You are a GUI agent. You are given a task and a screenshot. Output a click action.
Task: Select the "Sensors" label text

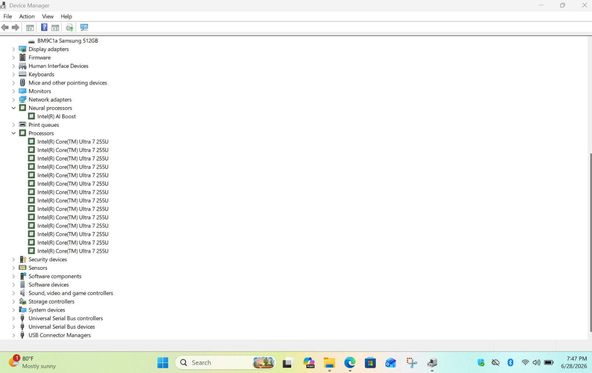(38, 268)
